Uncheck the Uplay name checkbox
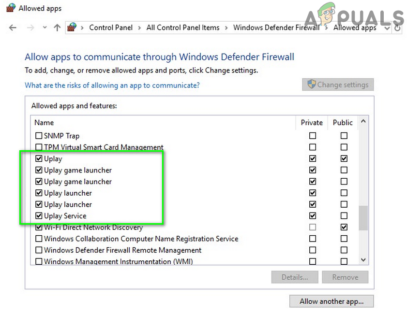This screenshot has height=314, width=407. point(39,158)
